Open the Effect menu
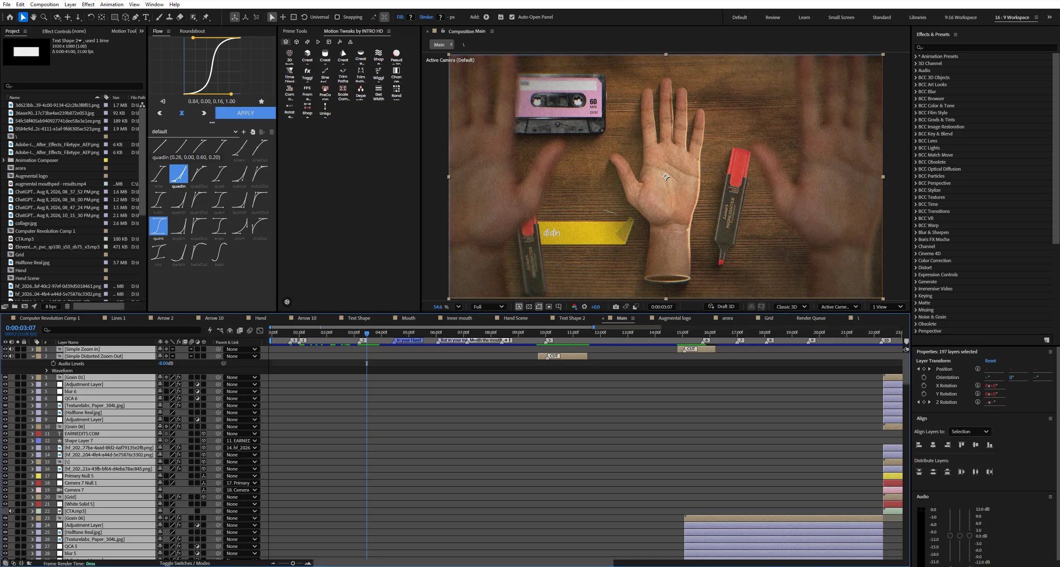The width and height of the screenshot is (1060, 567). click(x=88, y=5)
